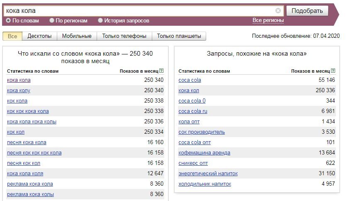Open the 'сникерс опт' link
348x201 pixels.
click(193, 163)
